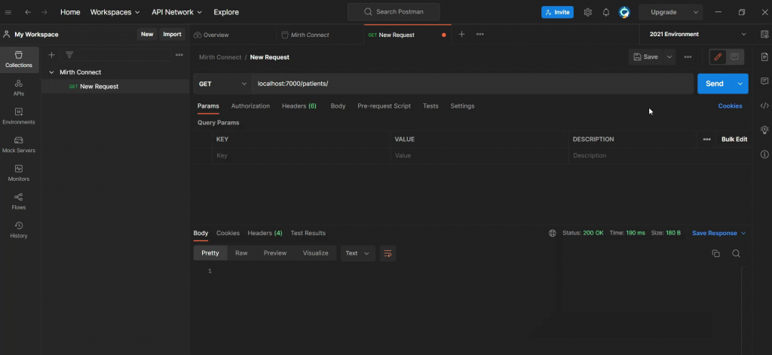Open code snippet icon in right sidebar
Viewport: 772px width, 355px height.
pyautogui.click(x=764, y=106)
